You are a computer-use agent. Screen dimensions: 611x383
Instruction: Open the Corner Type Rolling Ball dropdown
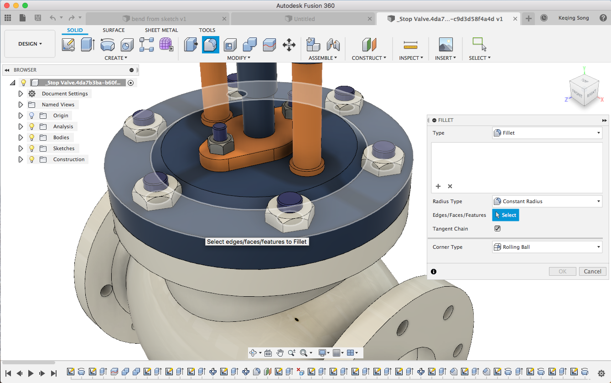tap(547, 247)
